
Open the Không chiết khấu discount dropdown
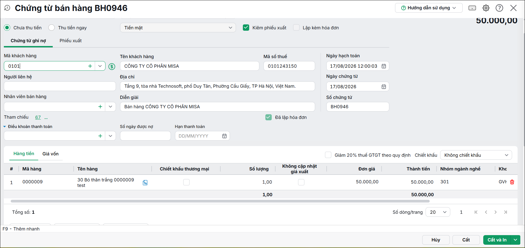click(x=476, y=155)
